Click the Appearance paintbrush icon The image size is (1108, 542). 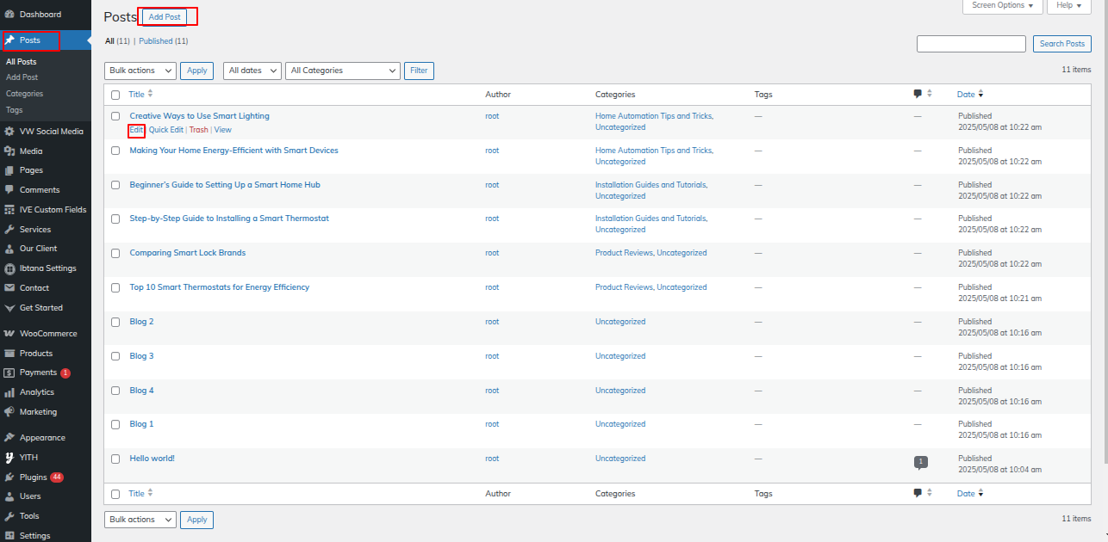[9, 438]
